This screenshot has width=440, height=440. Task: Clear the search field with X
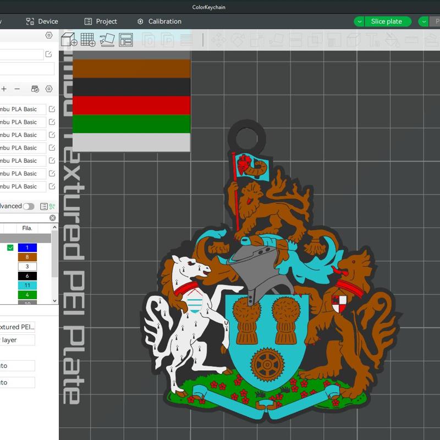click(x=52, y=218)
